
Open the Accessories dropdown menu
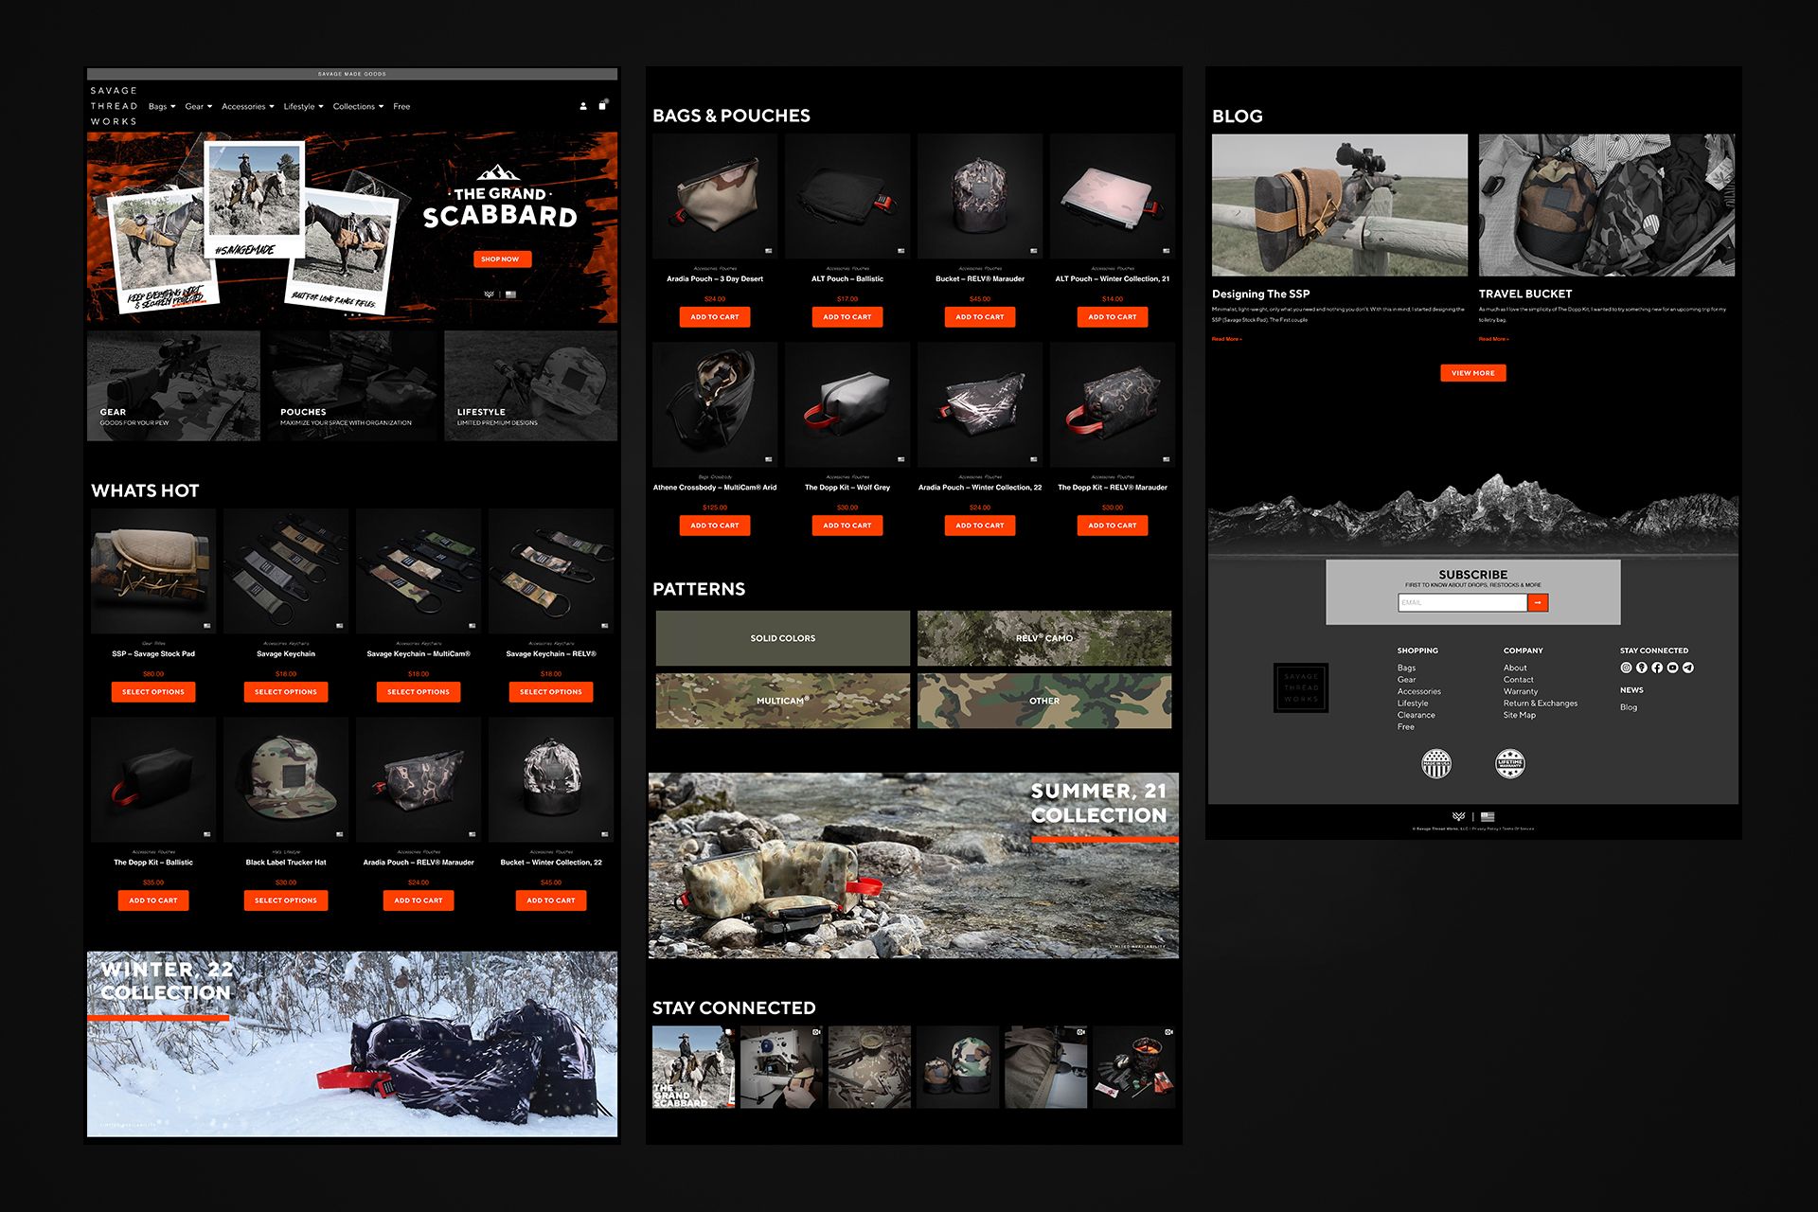pos(248,106)
